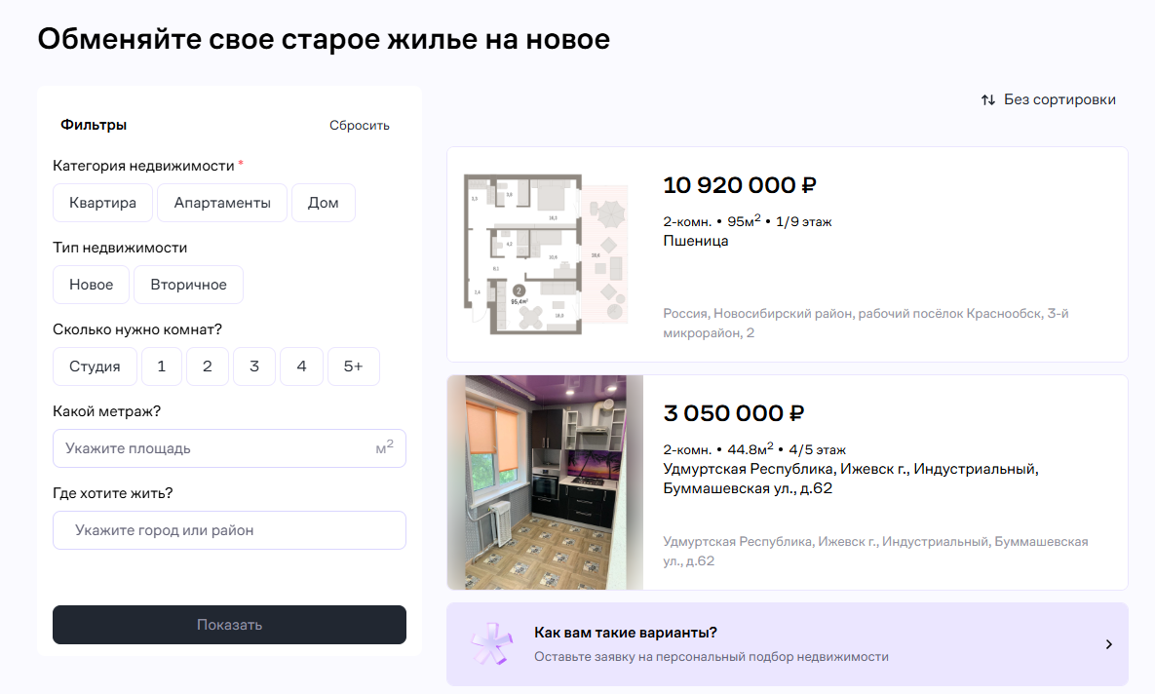1155x694 pixels.
Task: Open the Izhevsk kitchen photo thumbnail
Action: click(x=545, y=482)
